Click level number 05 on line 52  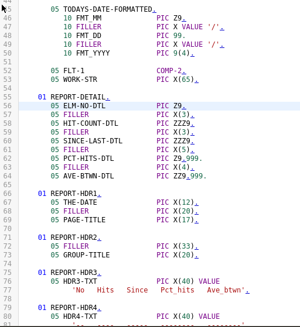54,71
